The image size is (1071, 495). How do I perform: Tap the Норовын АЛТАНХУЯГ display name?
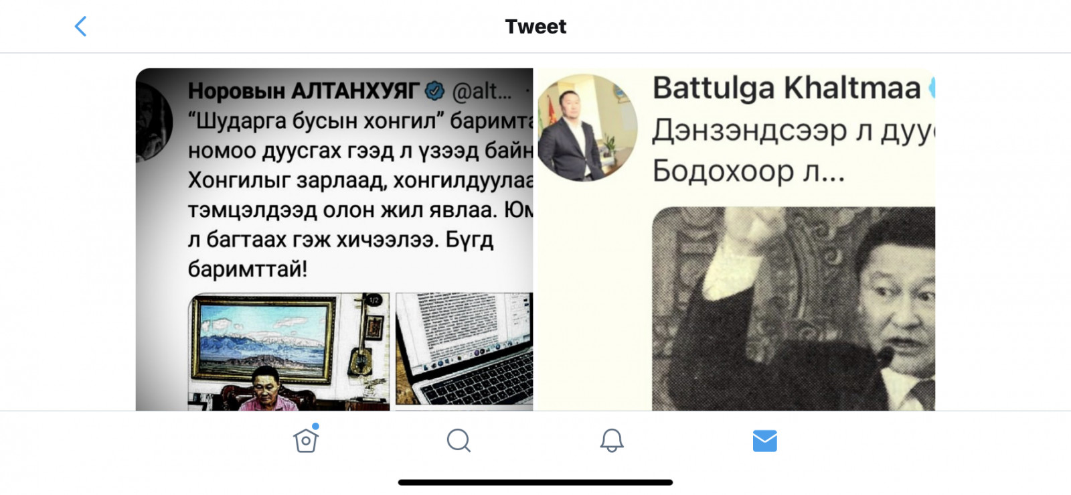tap(303, 90)
